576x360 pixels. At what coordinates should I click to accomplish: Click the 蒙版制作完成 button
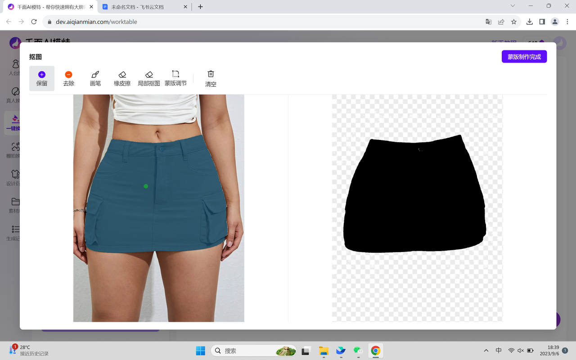click(x=524, y=57)
